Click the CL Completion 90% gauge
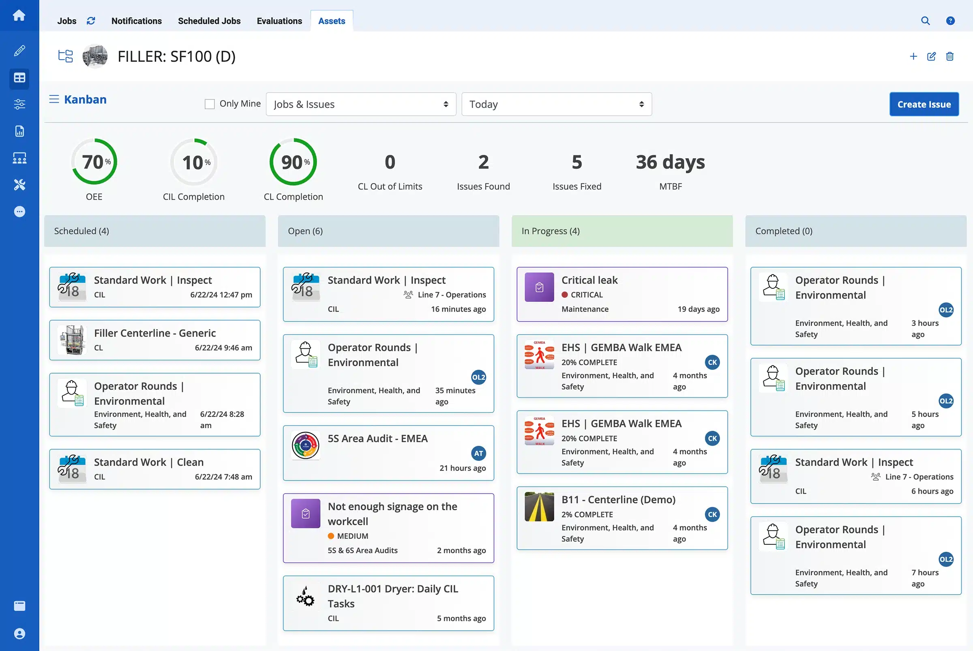 pyautogui.click(x=294, y=162)
